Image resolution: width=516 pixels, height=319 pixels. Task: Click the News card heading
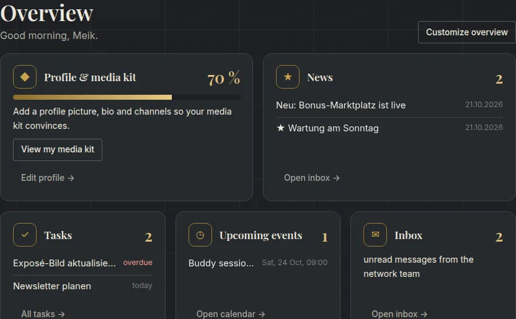tap(320, 77)
